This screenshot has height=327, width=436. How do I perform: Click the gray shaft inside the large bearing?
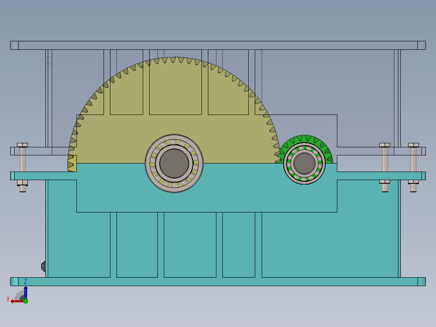pos(174,163)
